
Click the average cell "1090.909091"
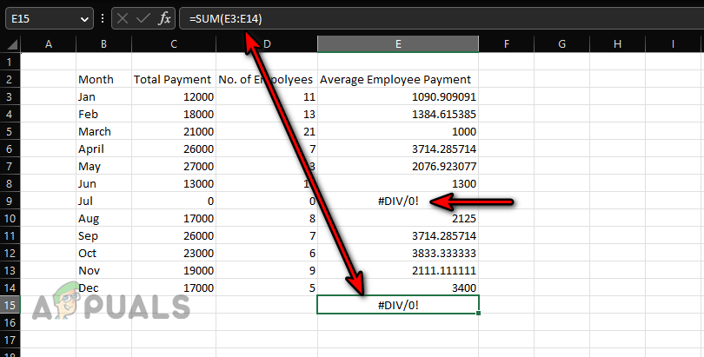coord(398,96)
